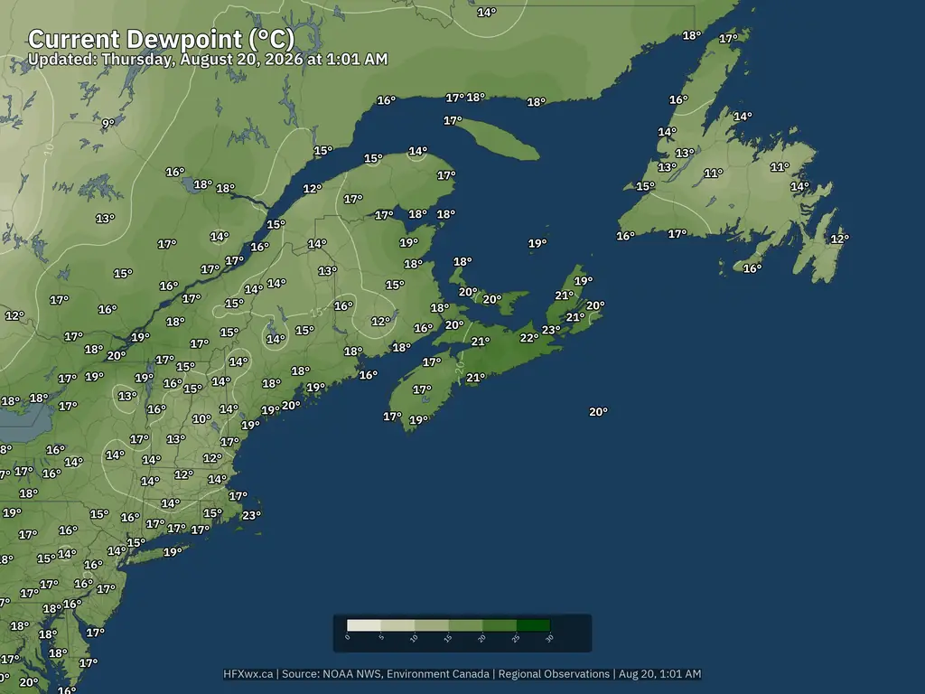Click the "Updated: Thursday, August 20, 2026" timestamp line
Viewport: 925px width, 694px height.
(x=208, y=59)
